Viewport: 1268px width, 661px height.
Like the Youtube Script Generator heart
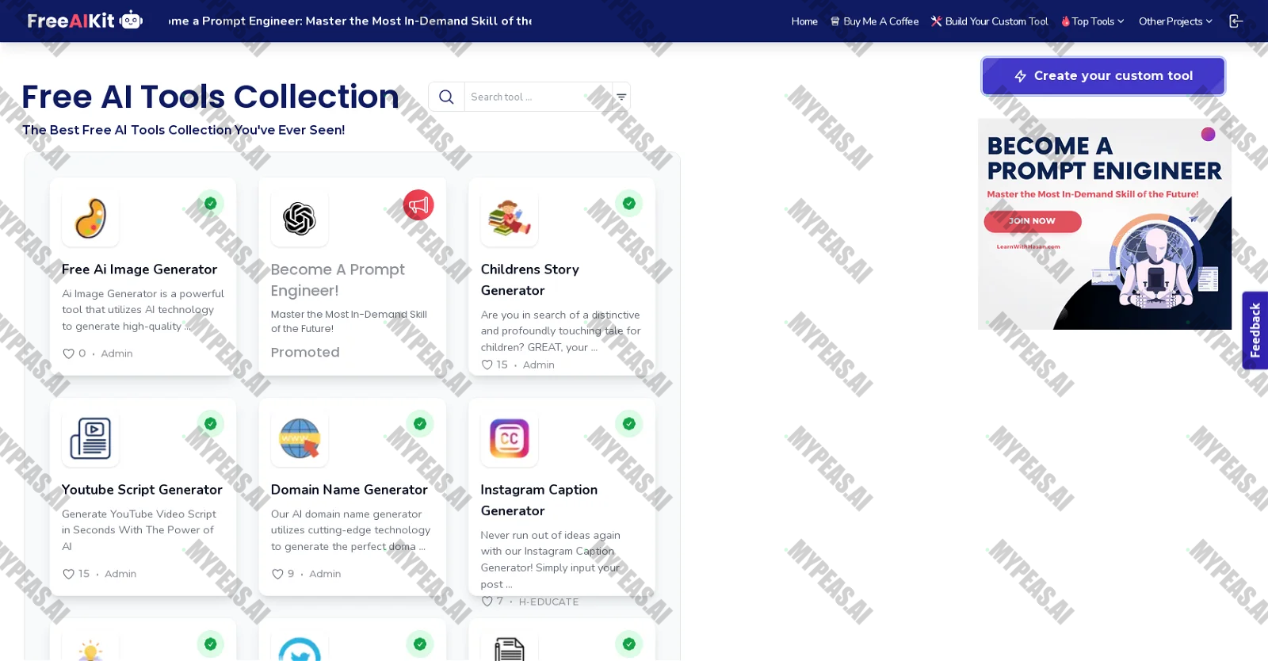[68, 574]
